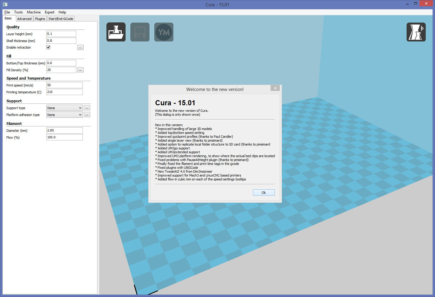Switch to the Advanced tab
Screen dimensions: 435x297
(x=24, y=19)
